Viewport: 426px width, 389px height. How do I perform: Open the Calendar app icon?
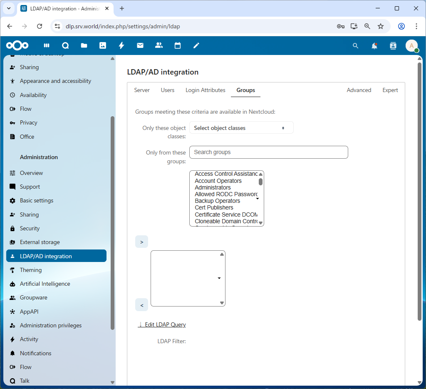click(x=178, y=45)
